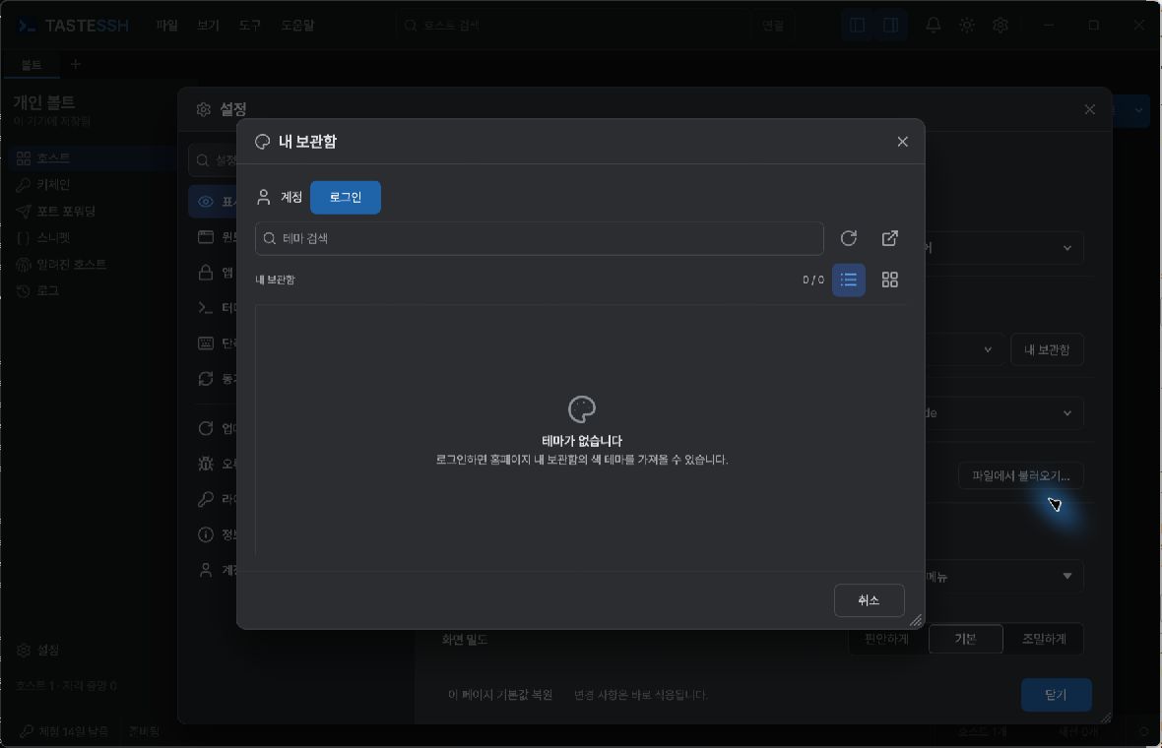Open the 보기 menu
Viewport: 1162px width, 748px height.
point(208,26)
